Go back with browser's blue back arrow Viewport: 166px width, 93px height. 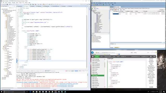(92, 52)
